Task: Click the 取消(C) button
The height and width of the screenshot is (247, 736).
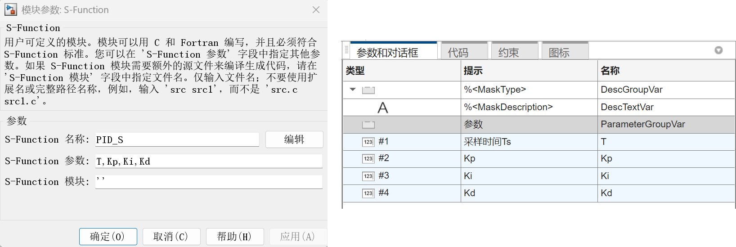Action: [x=171, y=237]
